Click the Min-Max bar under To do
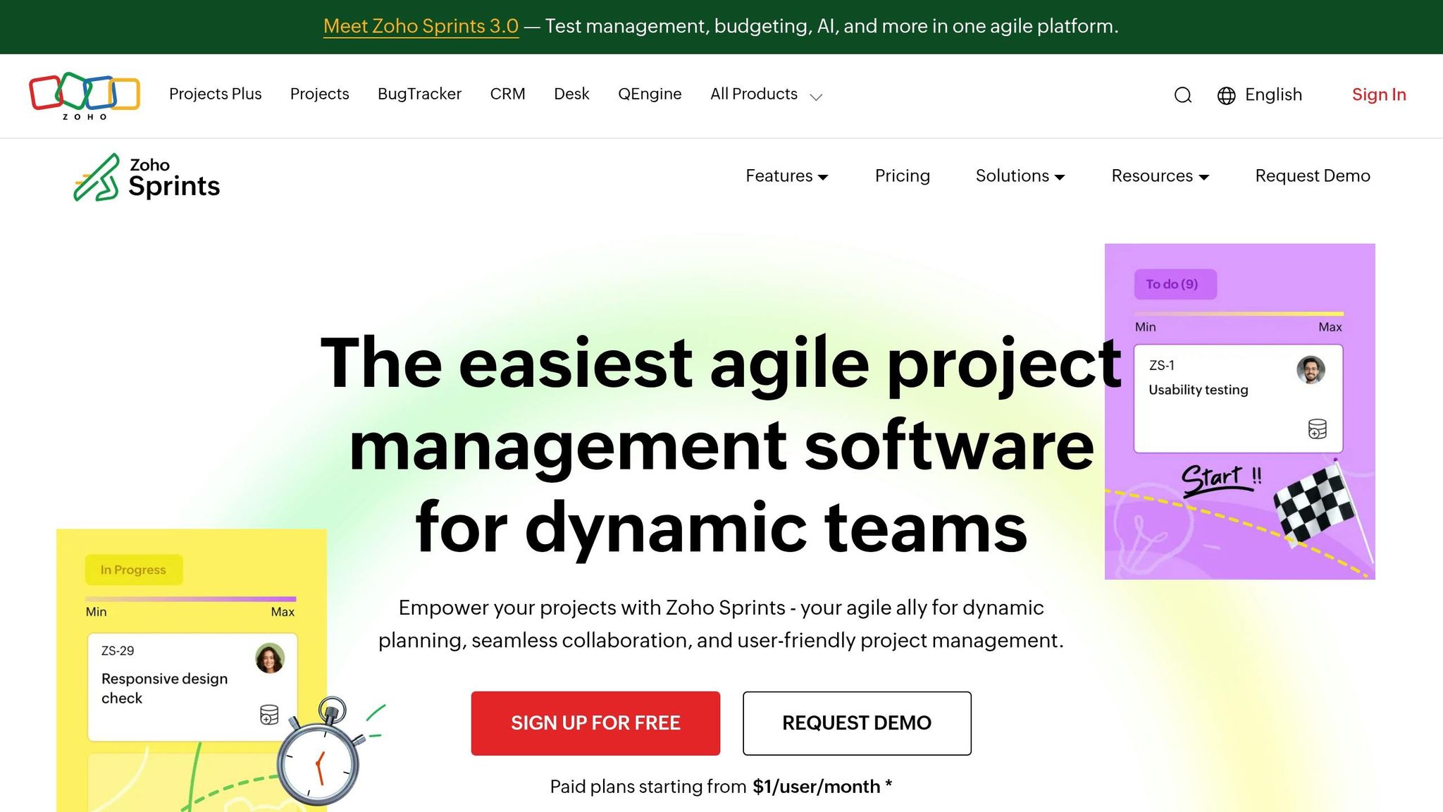This screenshot has height=812, width=1443. click(1239, 314)
